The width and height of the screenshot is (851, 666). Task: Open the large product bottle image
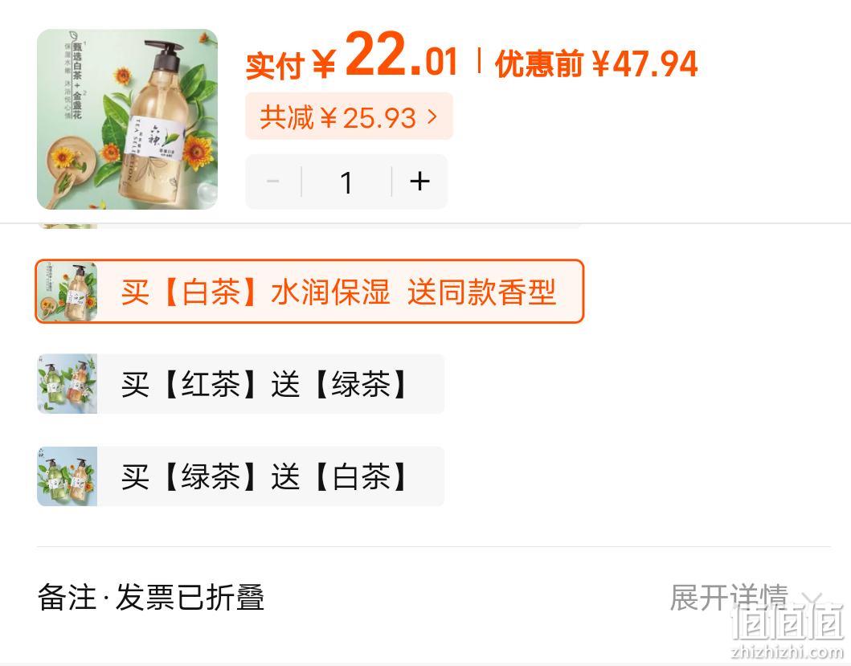point(128,119)
